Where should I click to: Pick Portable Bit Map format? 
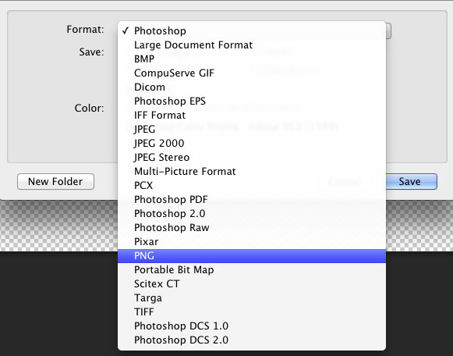(x=252, y=270)
